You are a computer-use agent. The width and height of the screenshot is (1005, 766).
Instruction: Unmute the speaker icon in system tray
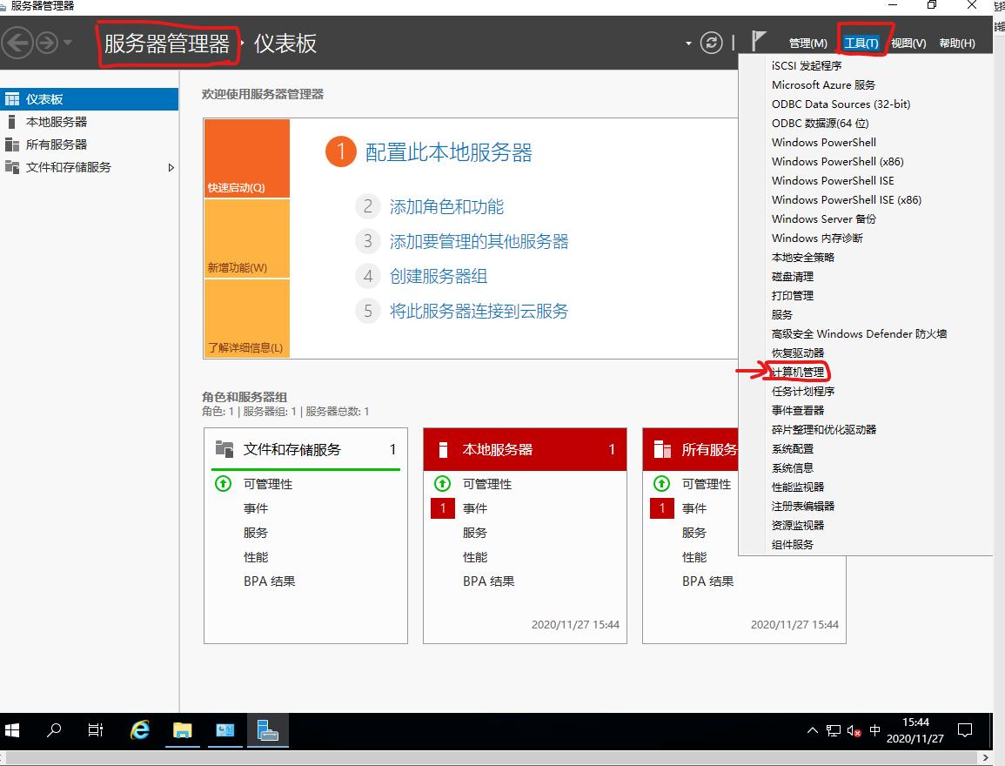tap(851, 731)
